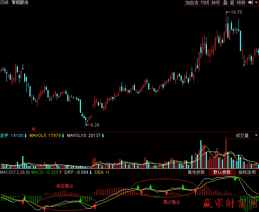
Task: Toggle the 均线 moving average display
Action: [x=205, y=3]
